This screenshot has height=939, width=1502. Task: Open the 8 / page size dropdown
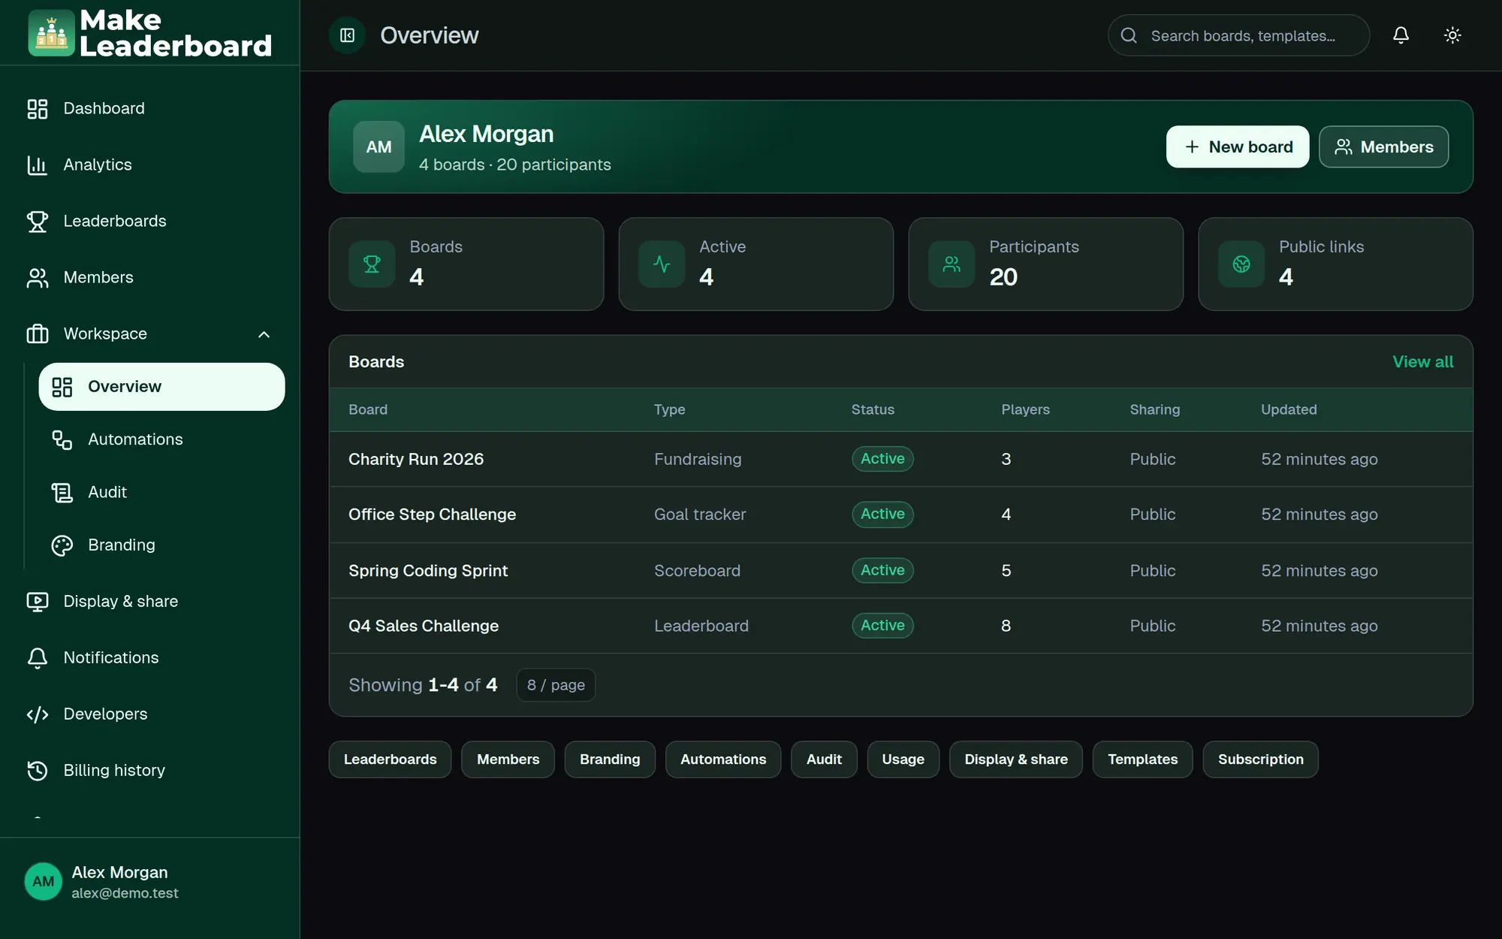tap(556, 685)
